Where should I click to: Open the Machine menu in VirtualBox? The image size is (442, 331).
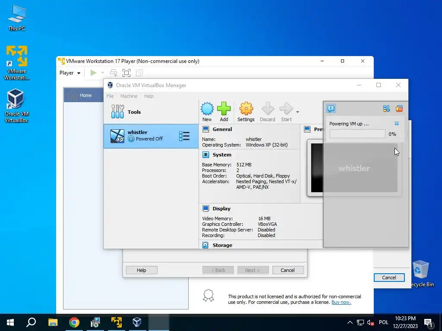[x=129, y=96]
